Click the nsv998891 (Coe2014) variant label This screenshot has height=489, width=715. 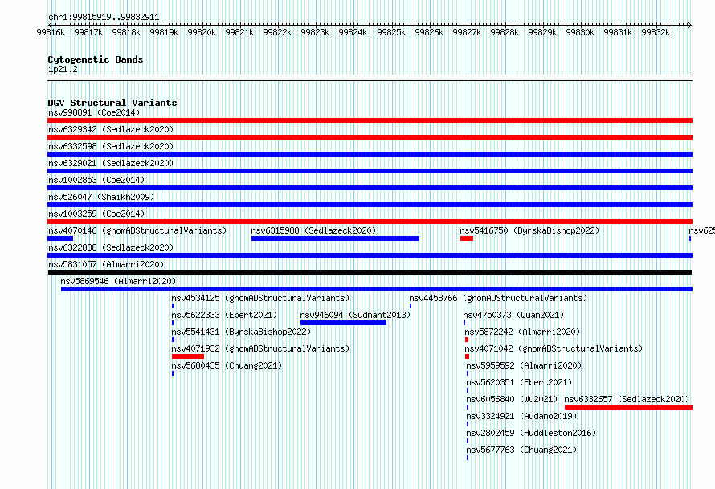(94, 112)
